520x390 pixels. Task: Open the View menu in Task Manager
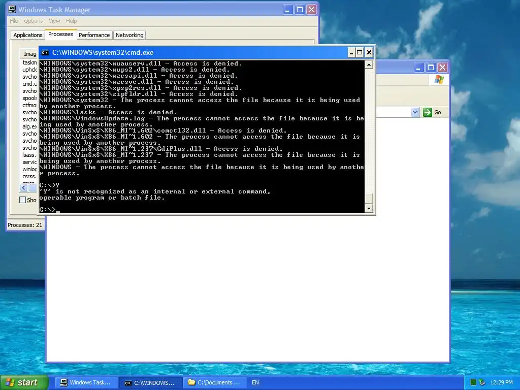click(54, 21)
